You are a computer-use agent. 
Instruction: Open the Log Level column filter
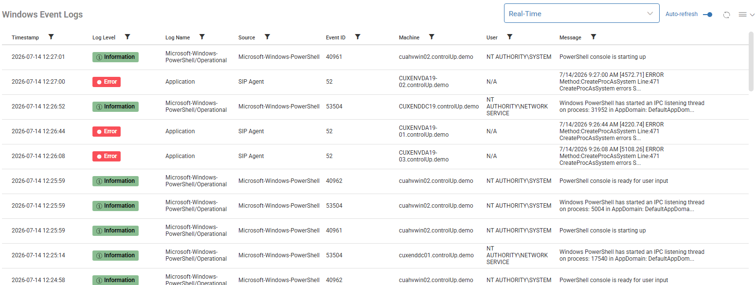tap(127, 37)
